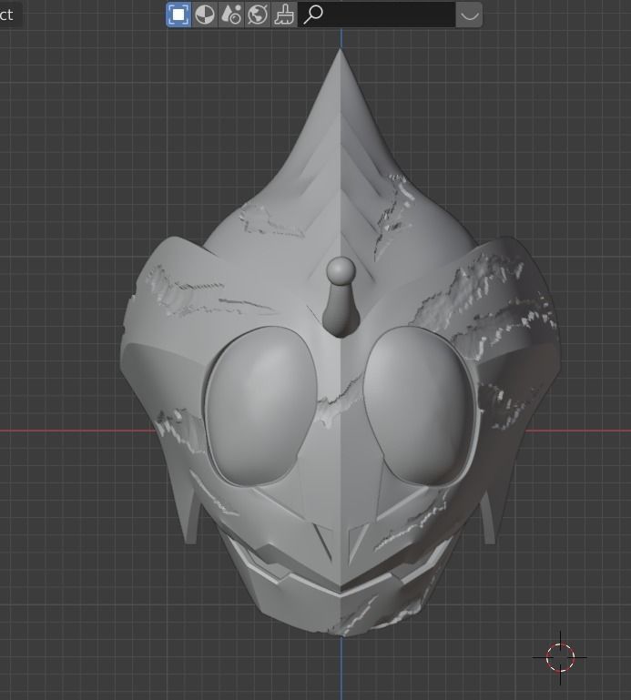Image resolution: width=631 pixels, height=700 pixels.
Task: Click the droplet and shapes icon
Action: pyautogui.click(x=231, y=15)
